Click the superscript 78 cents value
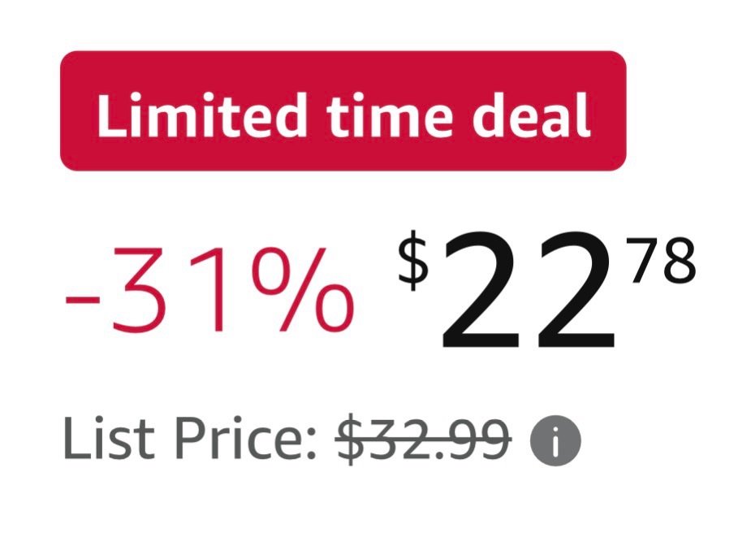This screenshot has width=751, height=550. click(x=663, y=260)
